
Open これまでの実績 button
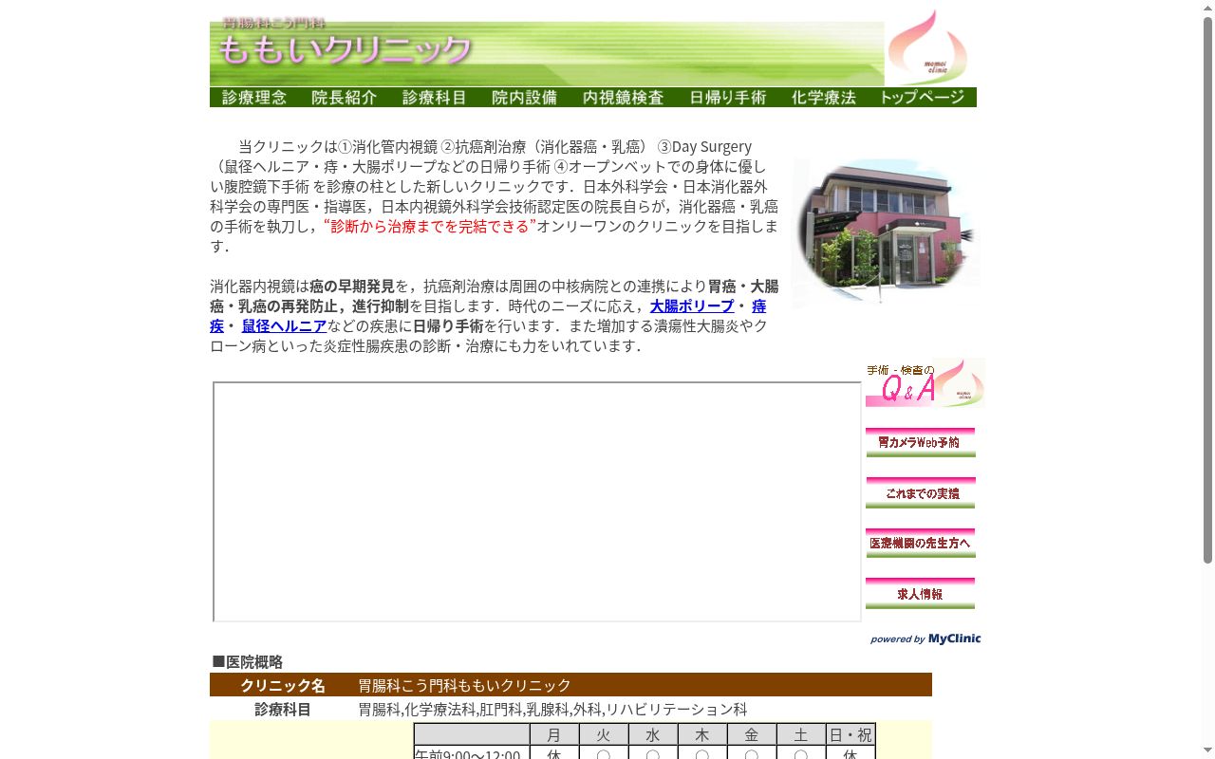[921, 493]
